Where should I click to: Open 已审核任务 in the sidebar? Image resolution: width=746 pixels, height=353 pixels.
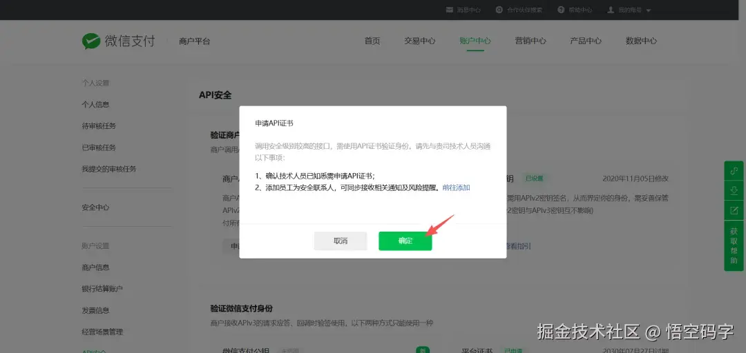[x=99, y=148]
